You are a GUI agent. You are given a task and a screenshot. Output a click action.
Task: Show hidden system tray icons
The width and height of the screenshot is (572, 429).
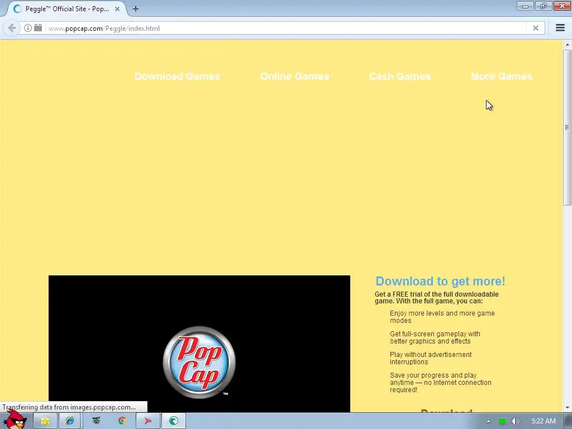pos(488,421)
